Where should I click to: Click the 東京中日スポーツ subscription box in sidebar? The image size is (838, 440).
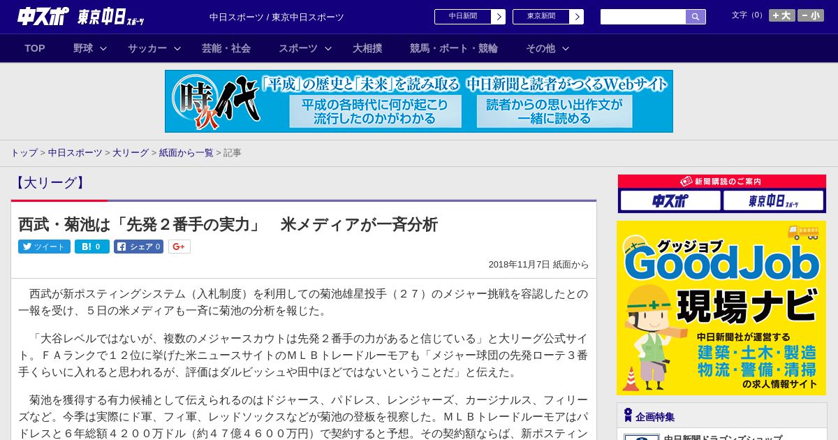pos(773,201)
